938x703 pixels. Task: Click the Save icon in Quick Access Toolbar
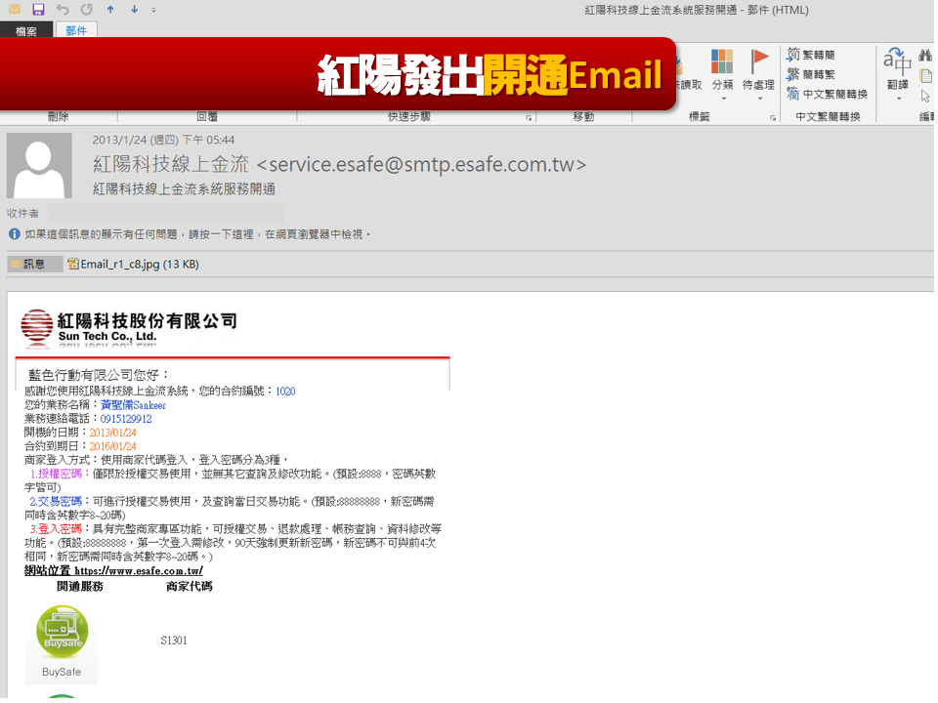(38, 9)
